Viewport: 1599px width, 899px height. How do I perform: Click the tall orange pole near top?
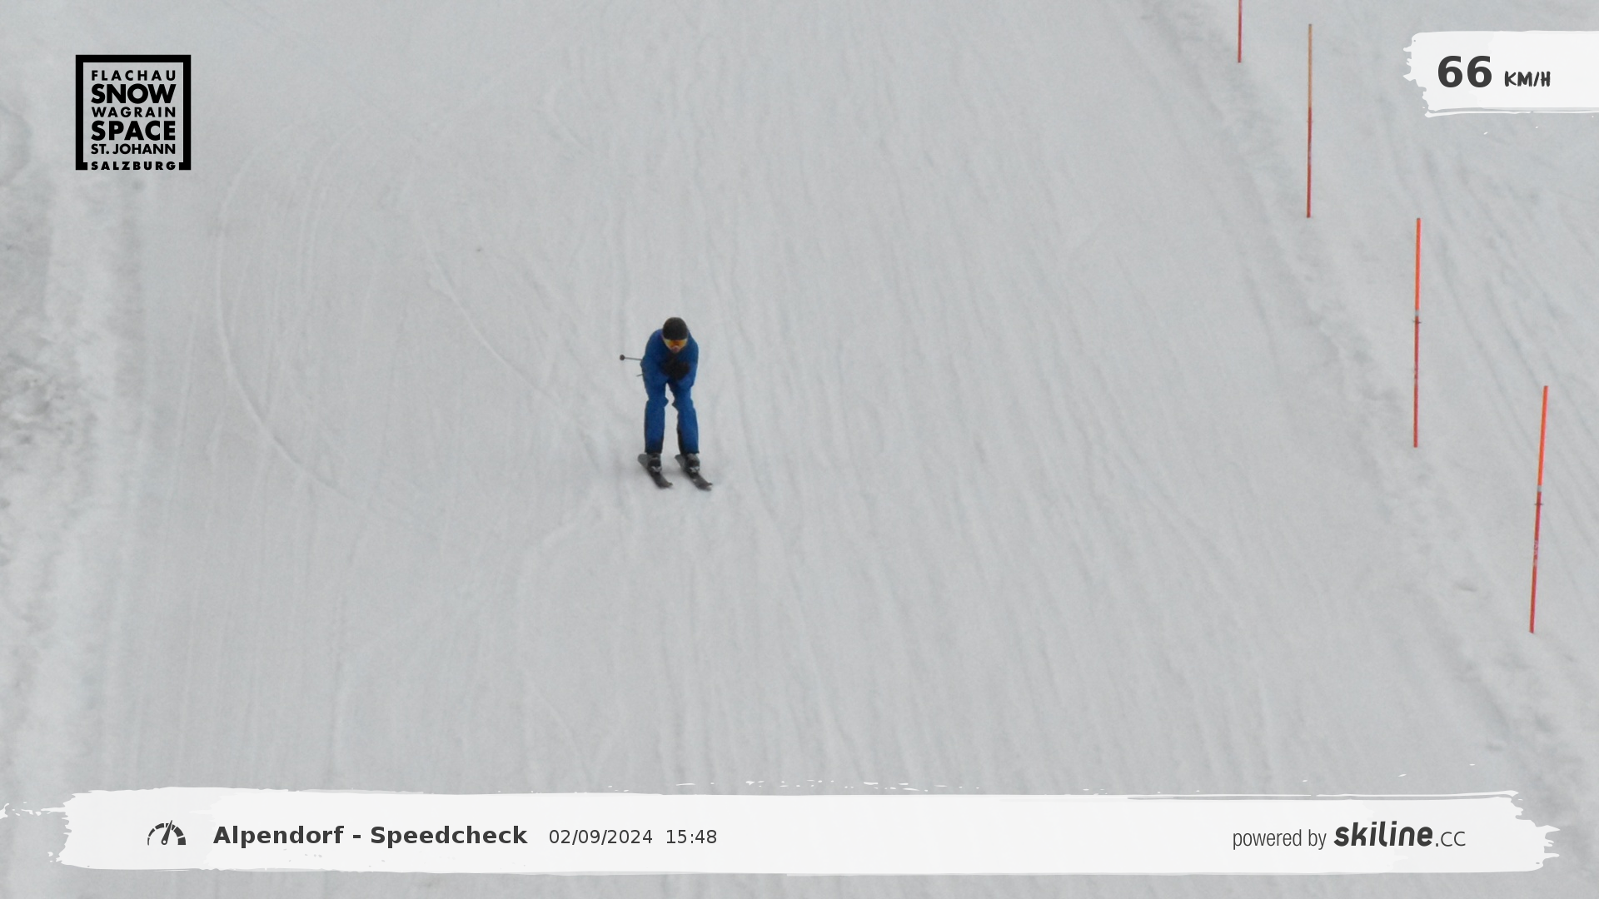(x=1309, y=121)
